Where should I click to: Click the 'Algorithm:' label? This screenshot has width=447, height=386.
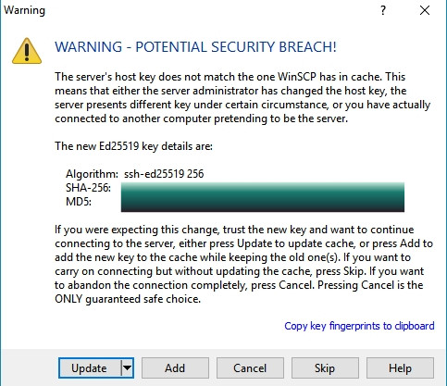pyautogui.click(x=92, y=174)
